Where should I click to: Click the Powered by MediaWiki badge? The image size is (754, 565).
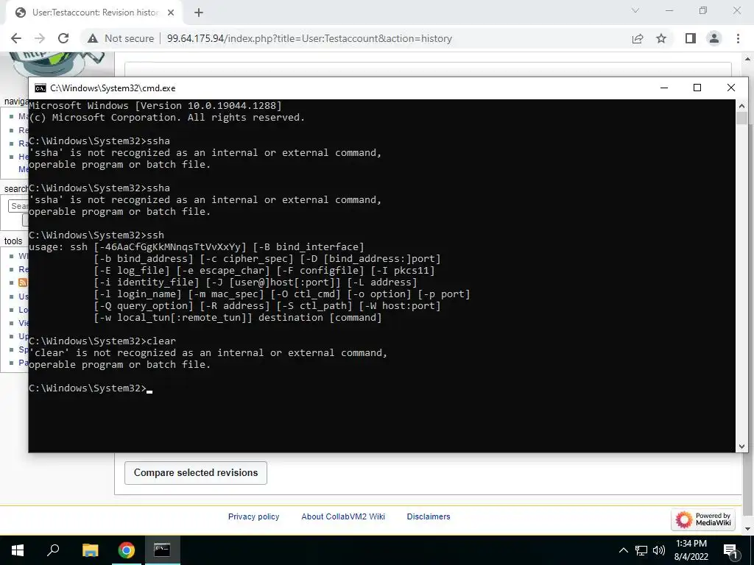click(703, 519)
